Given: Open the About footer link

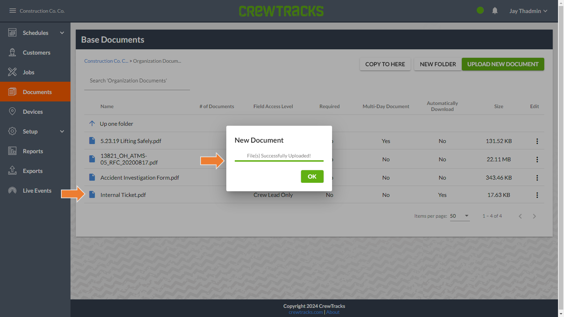Looking at the screenshot, I should [x=333, y=312].
